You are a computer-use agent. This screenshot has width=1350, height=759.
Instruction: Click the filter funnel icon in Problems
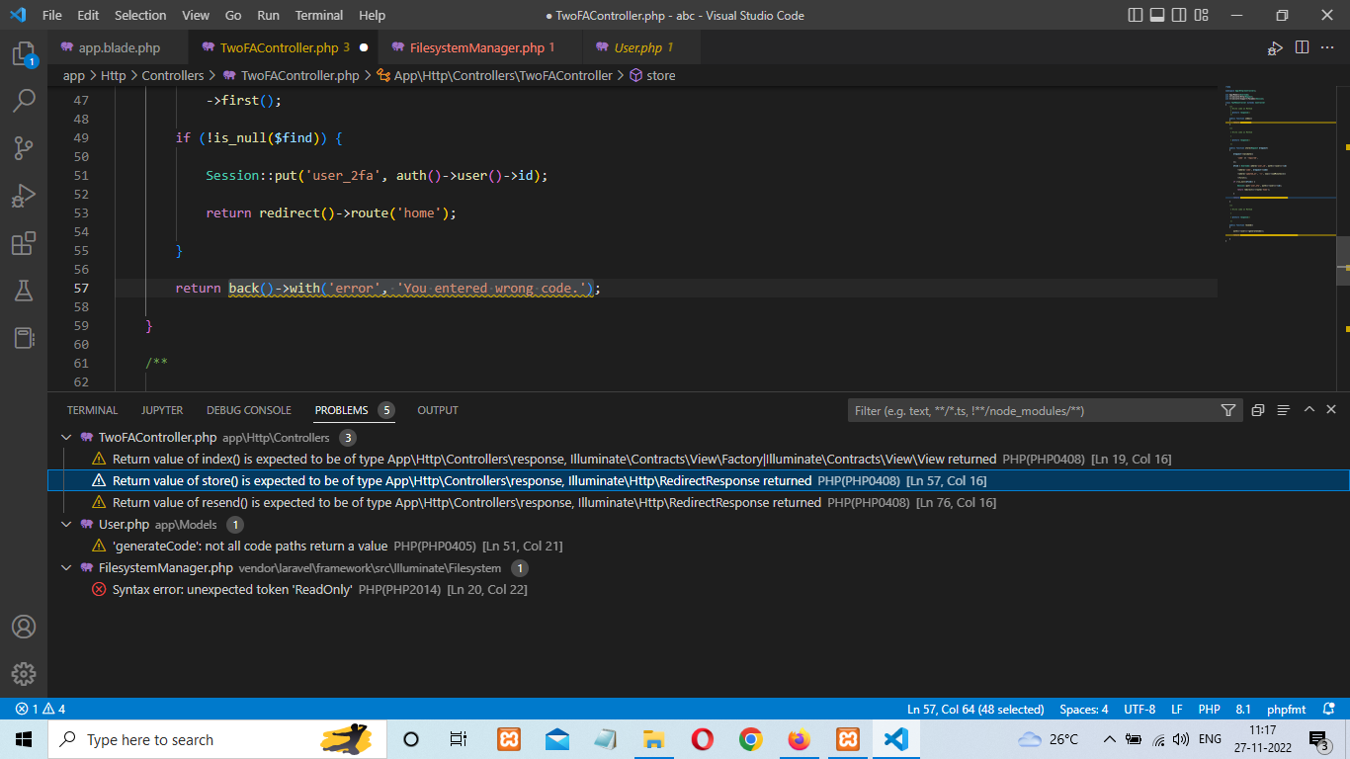[1228, 410]
